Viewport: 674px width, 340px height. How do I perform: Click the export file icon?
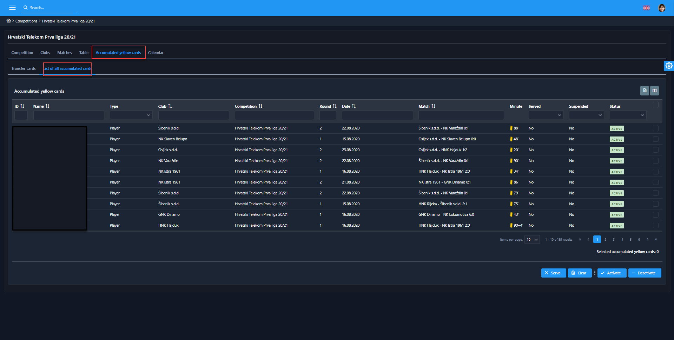pos(645,91)
